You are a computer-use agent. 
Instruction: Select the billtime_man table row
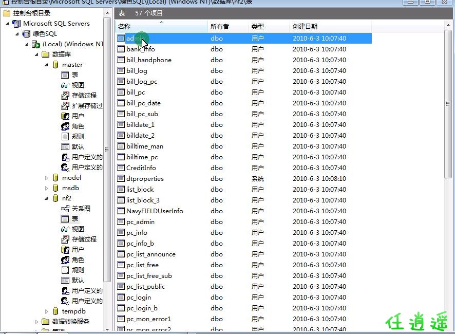click(x=244, y=146)
